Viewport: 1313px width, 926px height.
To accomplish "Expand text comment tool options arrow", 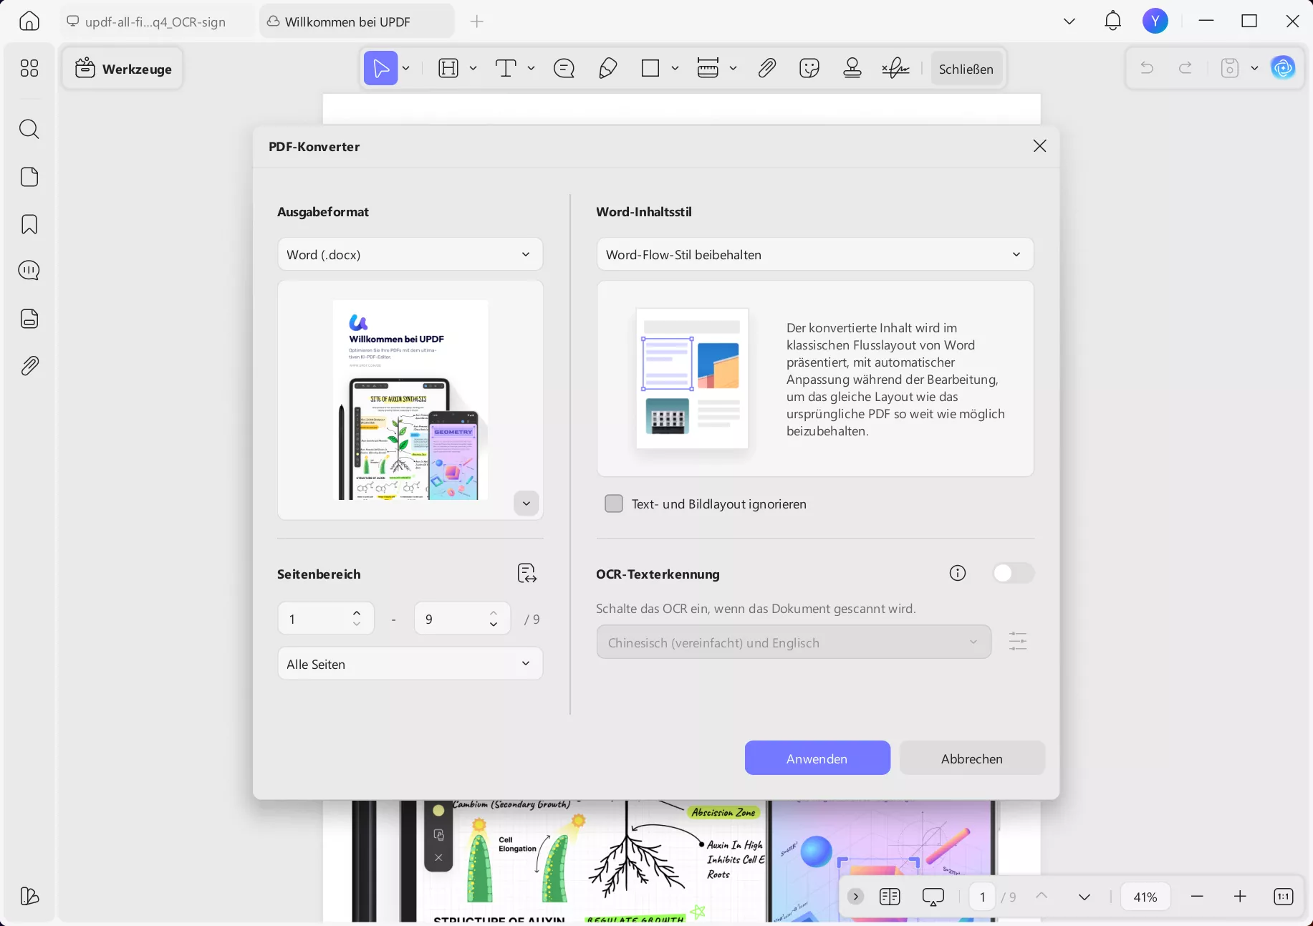I will [531, 69].
